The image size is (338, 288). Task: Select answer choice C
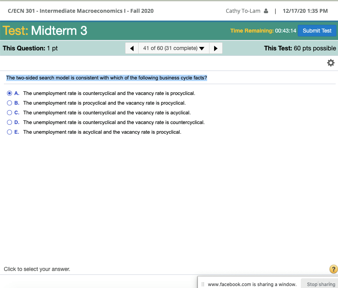click(x=9, y=112)
